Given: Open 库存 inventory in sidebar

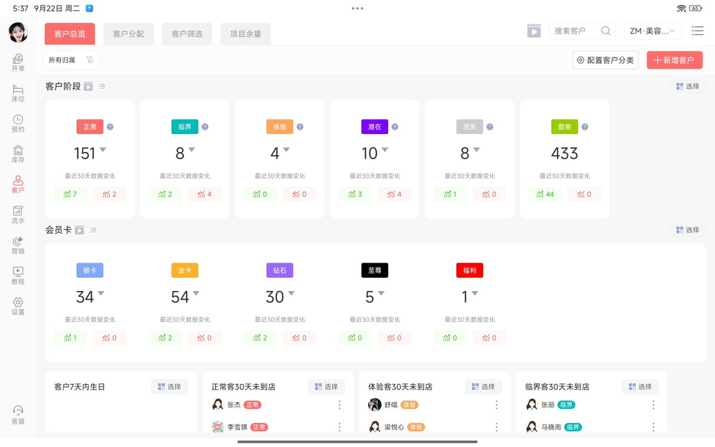Looking at the screenshot, I should (x=18, y=154).
